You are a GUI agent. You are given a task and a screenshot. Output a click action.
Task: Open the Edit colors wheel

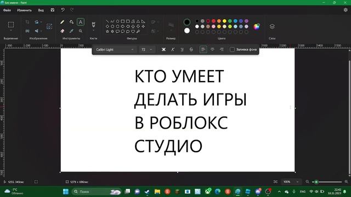(x=257, y=26)
